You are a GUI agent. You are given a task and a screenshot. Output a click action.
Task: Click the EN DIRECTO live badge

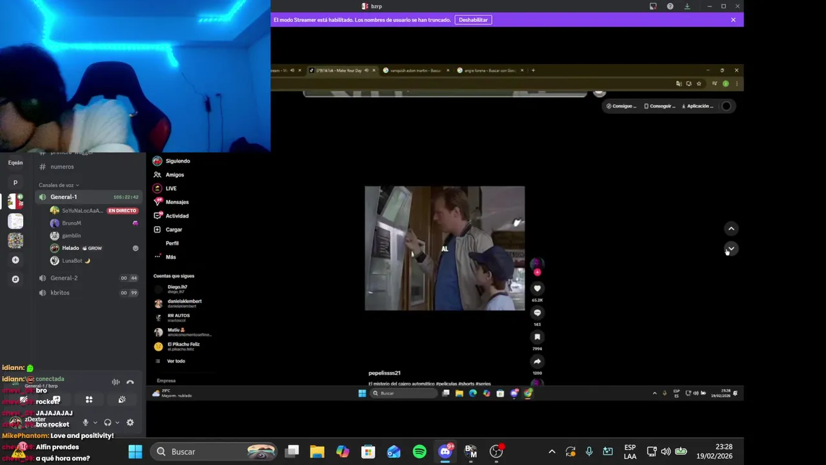(123, 211)
